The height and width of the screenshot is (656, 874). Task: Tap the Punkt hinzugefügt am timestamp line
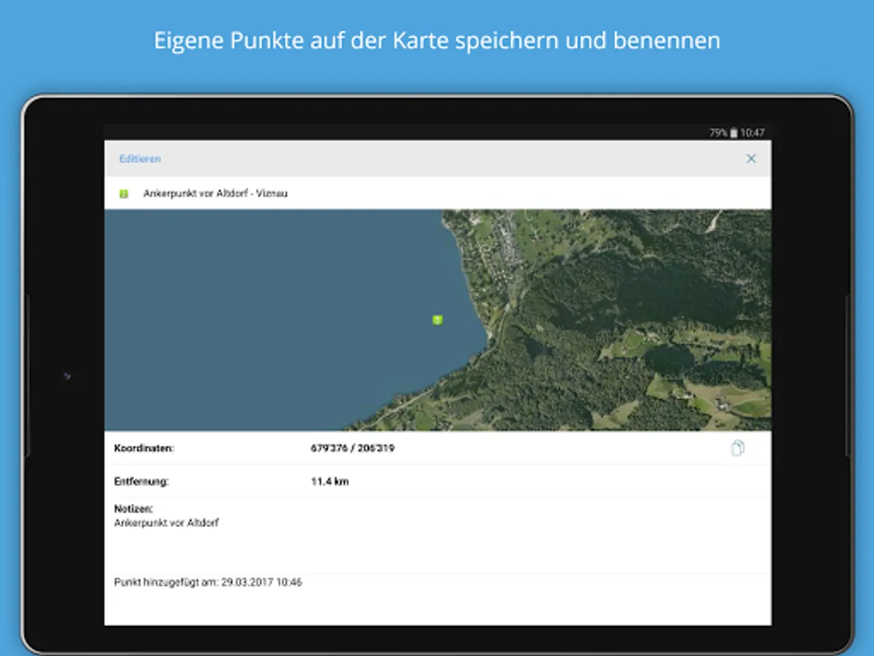[x=208, y=582]
